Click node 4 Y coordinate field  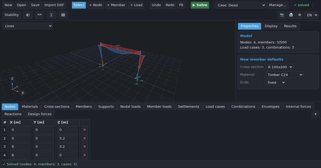pyautogui.click(x=44, y=155)
